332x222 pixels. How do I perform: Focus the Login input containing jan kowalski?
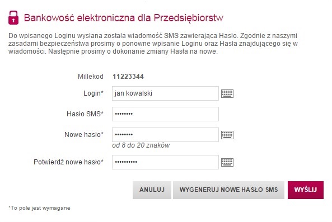[165, 93]
